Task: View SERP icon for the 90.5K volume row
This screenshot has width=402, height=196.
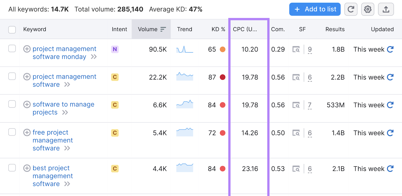Action: point(296,49)
